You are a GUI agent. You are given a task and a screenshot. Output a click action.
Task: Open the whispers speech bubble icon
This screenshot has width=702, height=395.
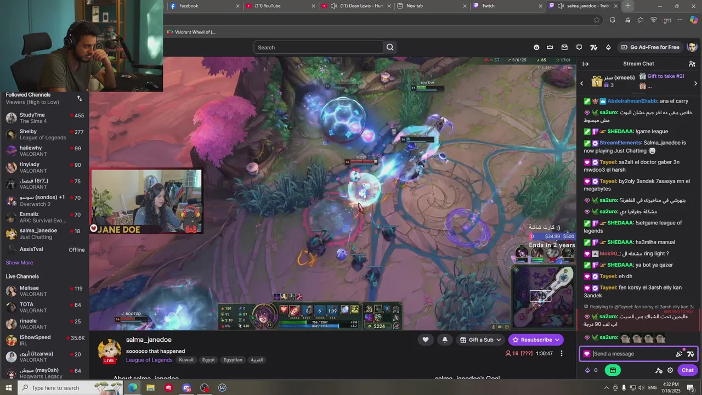tap(579, 47)
